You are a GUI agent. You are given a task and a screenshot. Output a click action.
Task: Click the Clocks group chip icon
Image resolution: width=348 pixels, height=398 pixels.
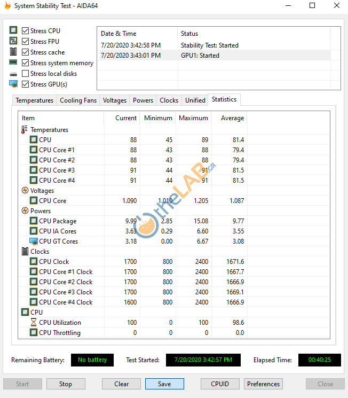(x=25, y=251)
